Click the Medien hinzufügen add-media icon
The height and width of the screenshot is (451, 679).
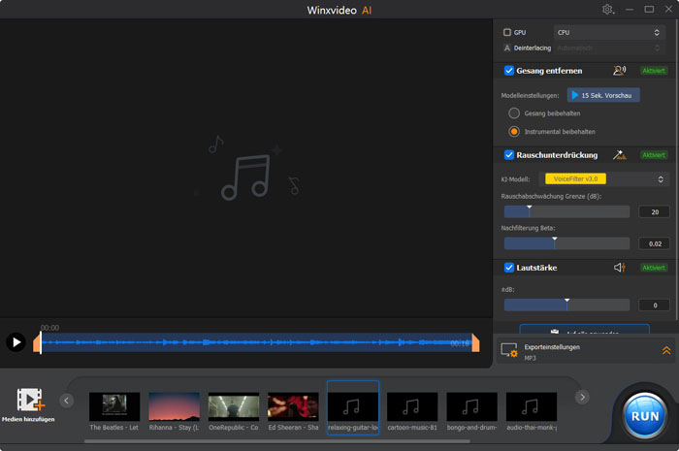28,400
